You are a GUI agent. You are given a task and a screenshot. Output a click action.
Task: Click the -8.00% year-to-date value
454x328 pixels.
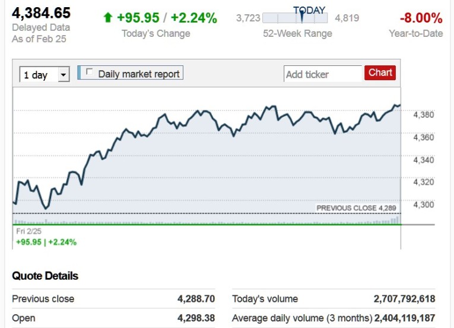421,18
